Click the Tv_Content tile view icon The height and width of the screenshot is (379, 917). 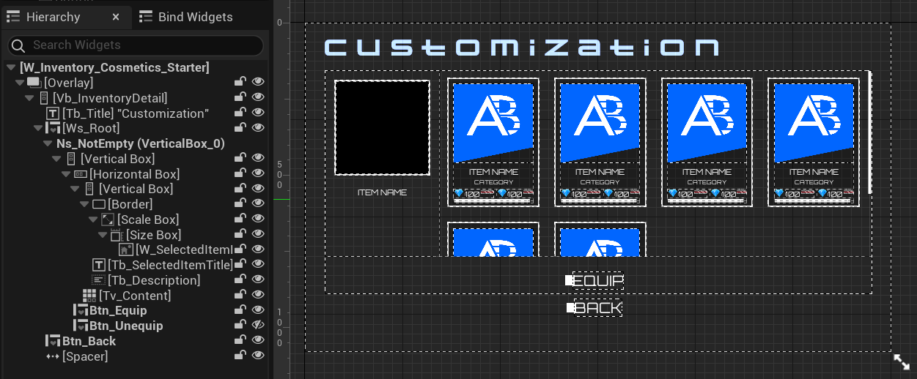click(x=89, y=295)
